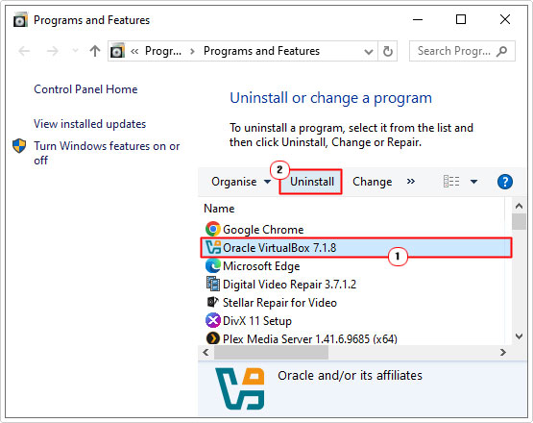This screenshot has width=533, height=423.
Task: Show more toolbar commands via the chevron
Action: [411, 182]
